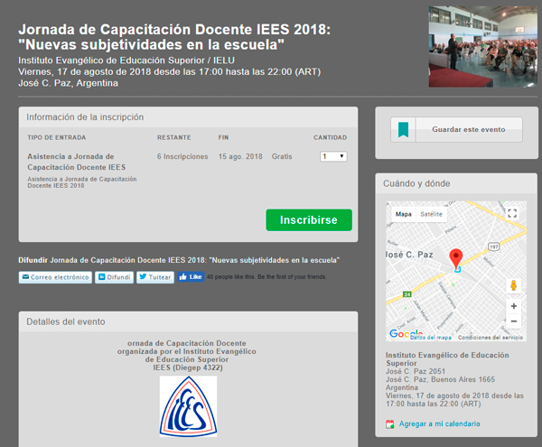Click the '6 Inscripciones' remaining value
The image size is (542, 447).
(182, 156)
